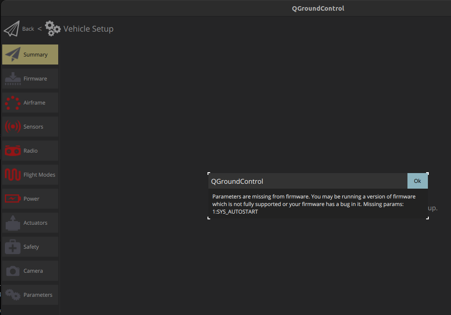The height and width of the screenshot is (315, 451).
Task: Open the Firmware setup tab
Action: [30, 79]
